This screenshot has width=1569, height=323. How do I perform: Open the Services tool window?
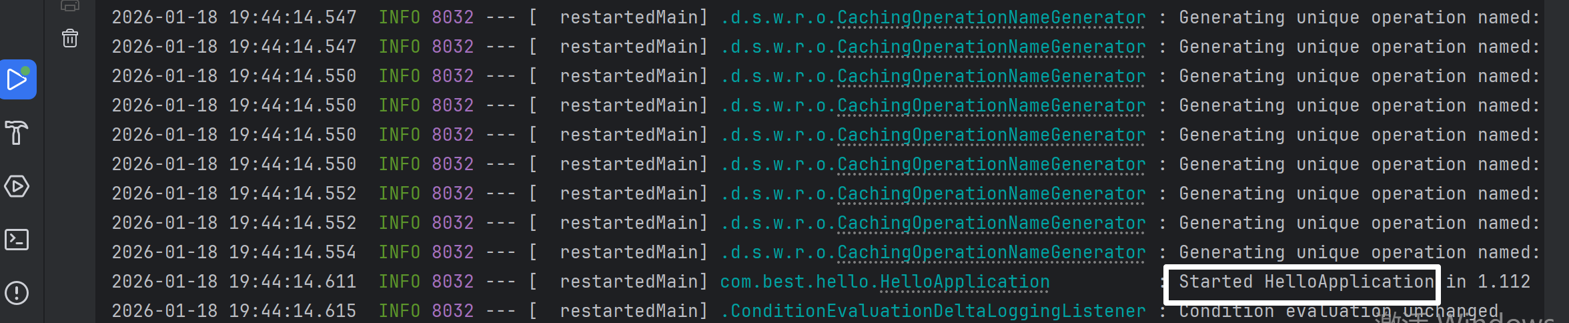[x=17, y=186]
